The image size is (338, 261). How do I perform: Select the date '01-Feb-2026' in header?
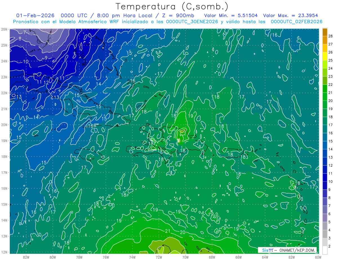[35, 15]
